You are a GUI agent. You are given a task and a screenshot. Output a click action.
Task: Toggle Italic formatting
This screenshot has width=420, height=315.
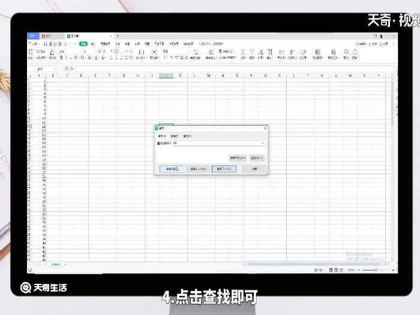[x=66, y=58]
